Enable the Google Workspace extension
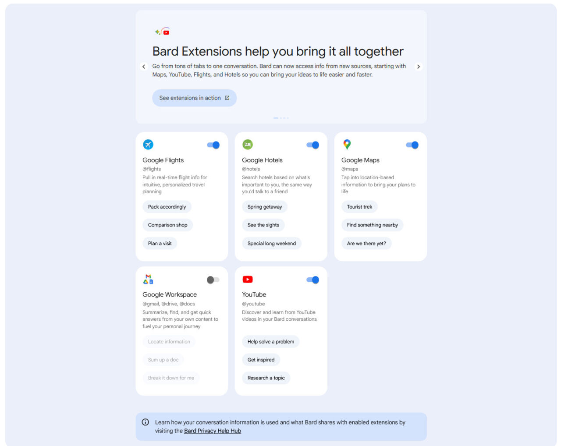The width and height of the screenshot is (561, 446). pos(213,279)
